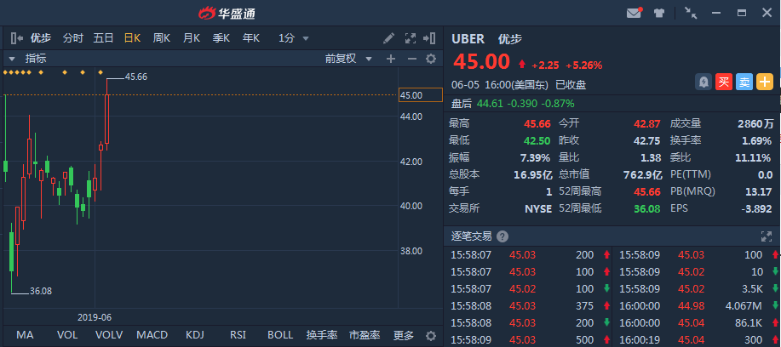Viewport: 781px width, 347px height.
Task: Click the price alert bell icon
Action: pos(703,82)
